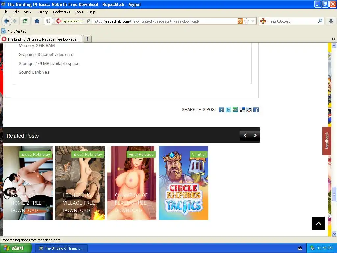This screenshot has width=337, height=253.
Task: Open the tab groups grid icon
Action: tap(334, 39)
